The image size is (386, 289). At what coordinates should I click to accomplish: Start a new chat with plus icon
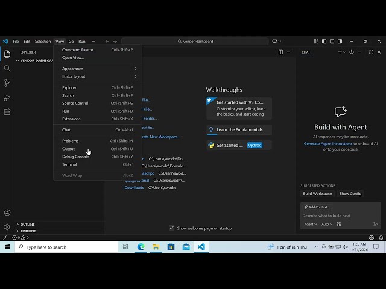(340, 52)
